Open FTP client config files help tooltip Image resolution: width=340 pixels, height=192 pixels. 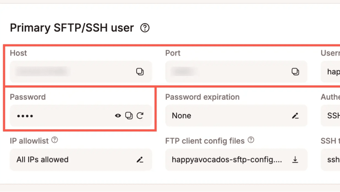(x=251, y=140)
